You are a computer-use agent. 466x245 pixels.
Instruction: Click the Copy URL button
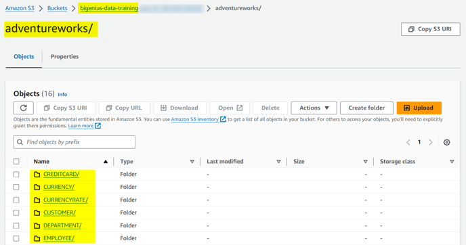coord(124,108)
